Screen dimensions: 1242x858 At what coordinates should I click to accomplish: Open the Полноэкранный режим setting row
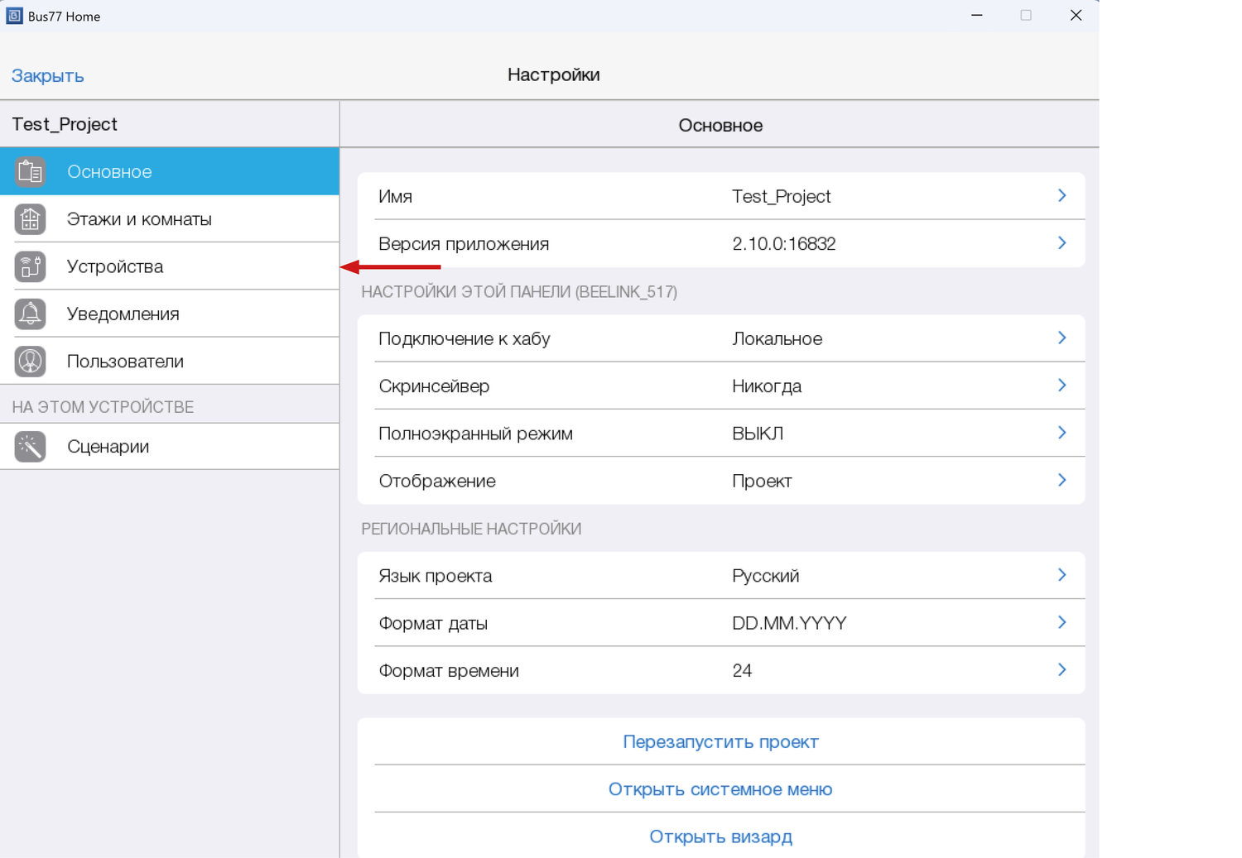(x=720, y=434)
